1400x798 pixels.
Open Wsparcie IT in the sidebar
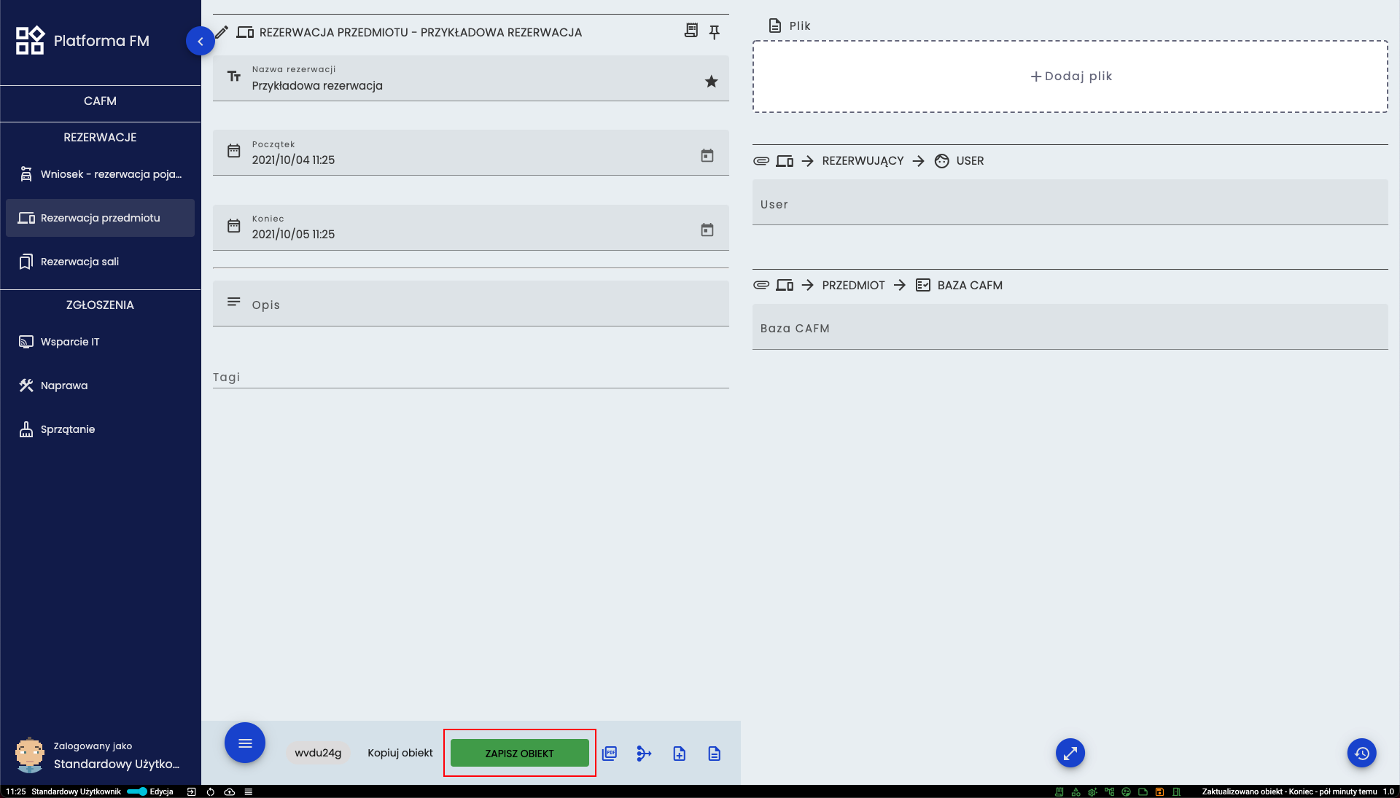(100, 342)
